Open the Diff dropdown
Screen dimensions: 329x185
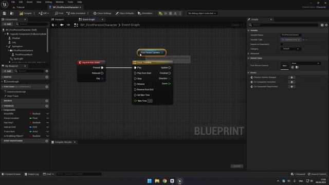coord(44,13)
